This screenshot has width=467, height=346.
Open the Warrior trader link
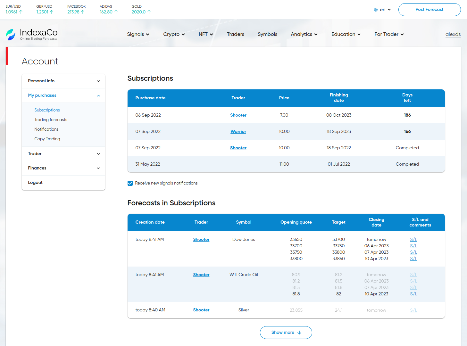238,132
